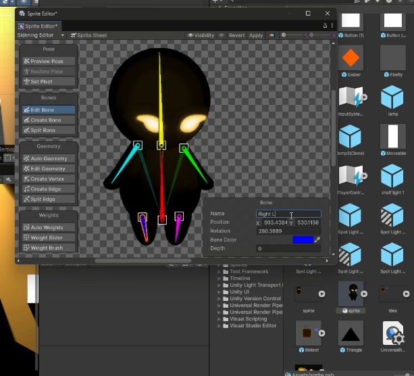Image resolution: width=414 pixels, height=376 pixels.
Task: Run Auto Weights
Action: pyautogui.click(x=49, y=227)
